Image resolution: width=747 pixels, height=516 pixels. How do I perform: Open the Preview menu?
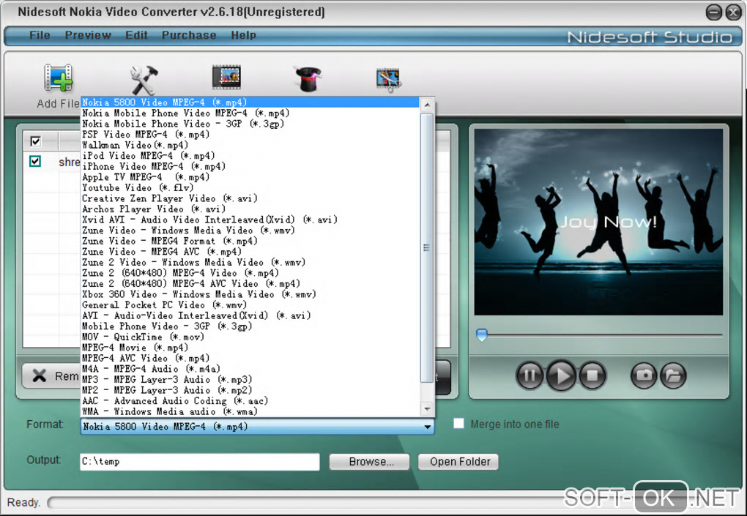(88, 35)
